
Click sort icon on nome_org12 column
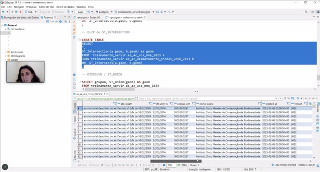259,104
